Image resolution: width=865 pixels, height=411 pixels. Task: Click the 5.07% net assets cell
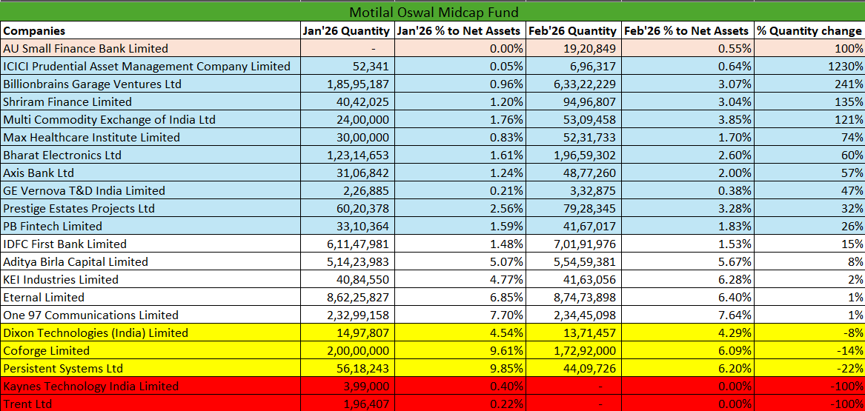point(460,261)
